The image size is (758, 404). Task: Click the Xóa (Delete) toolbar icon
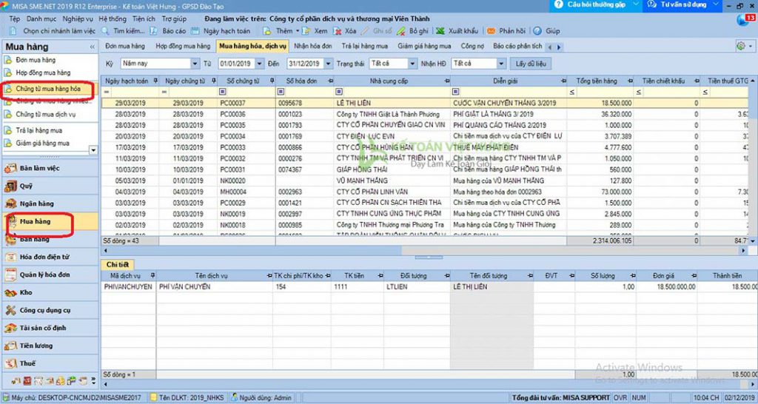tap(338, 32)
